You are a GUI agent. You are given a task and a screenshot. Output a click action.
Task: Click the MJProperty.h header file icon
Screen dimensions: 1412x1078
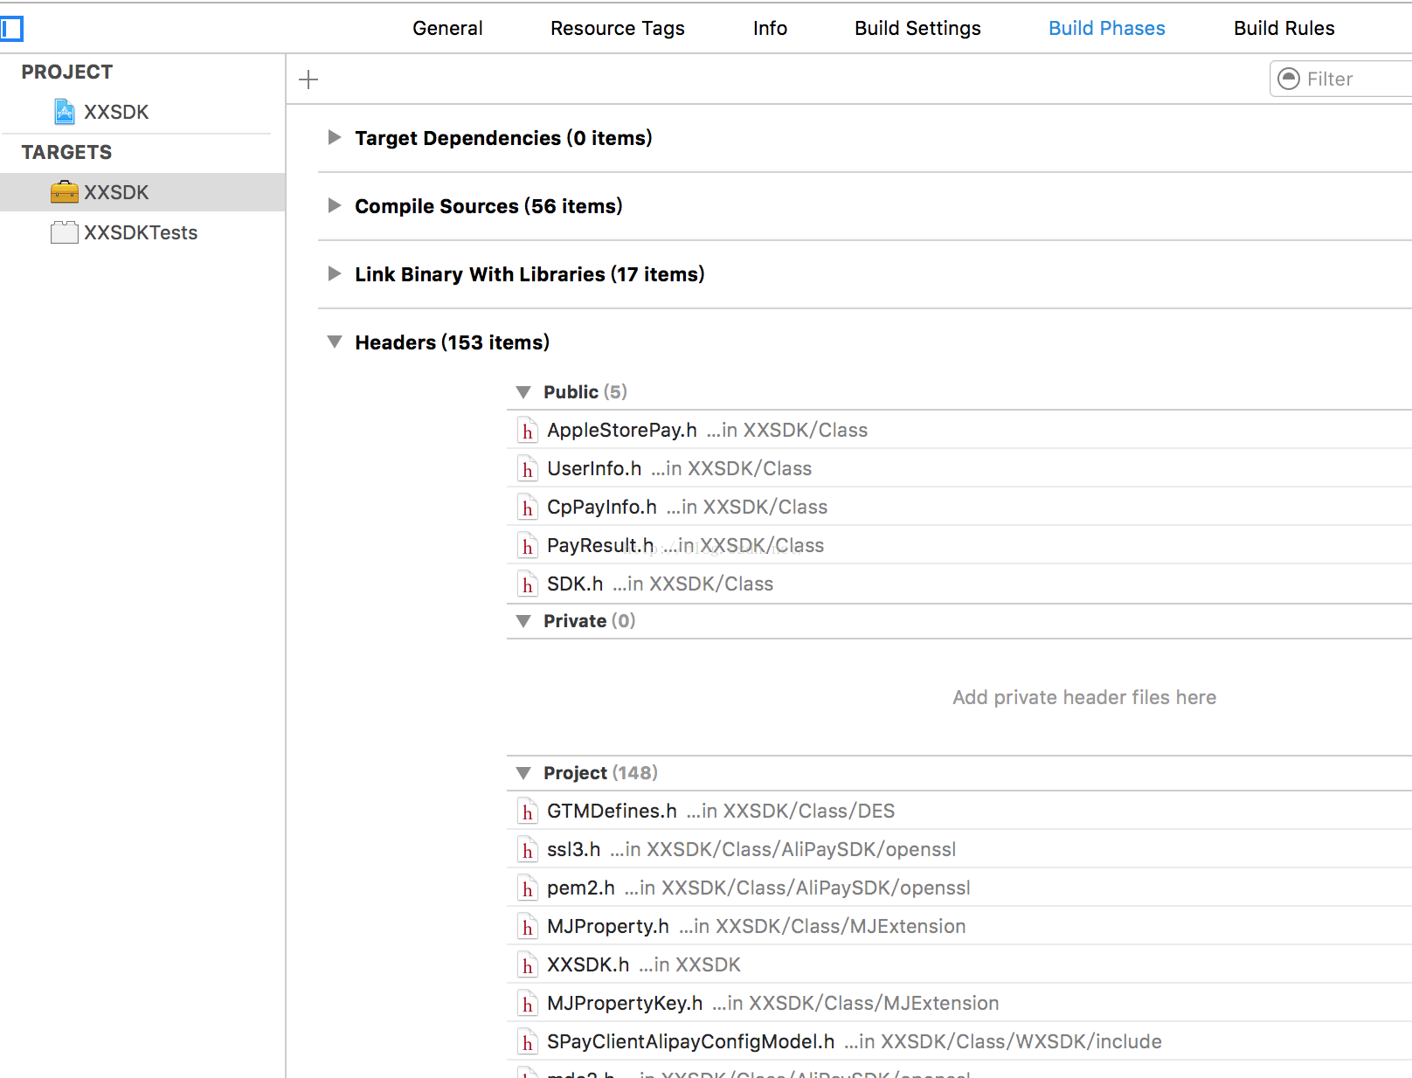coord(527,927)
